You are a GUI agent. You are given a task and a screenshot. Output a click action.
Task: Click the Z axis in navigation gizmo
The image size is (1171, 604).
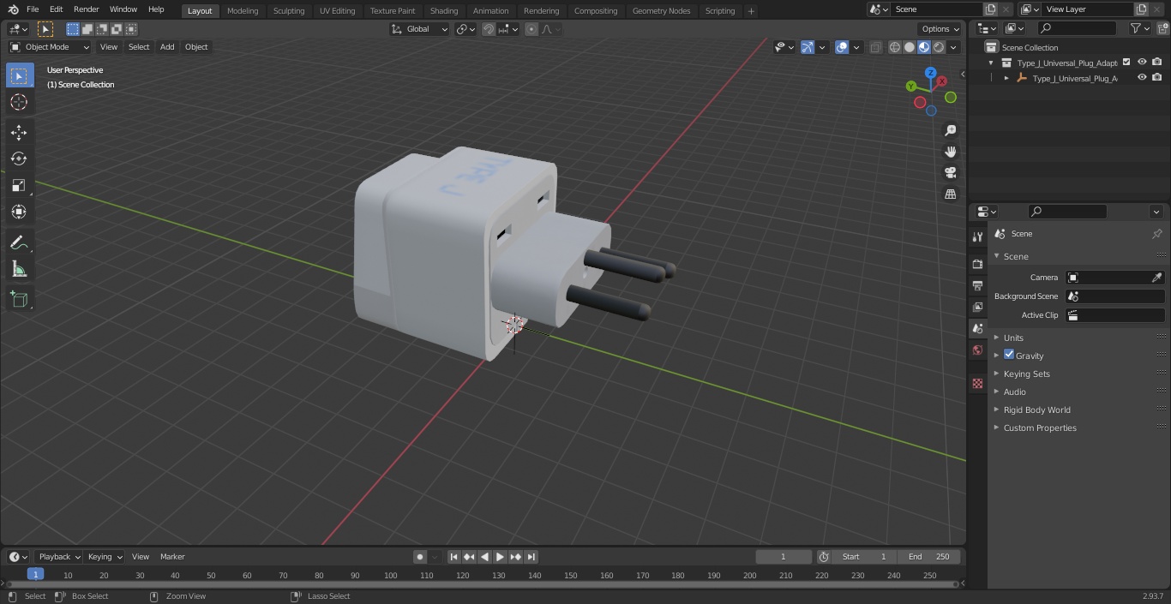[930, 73]
